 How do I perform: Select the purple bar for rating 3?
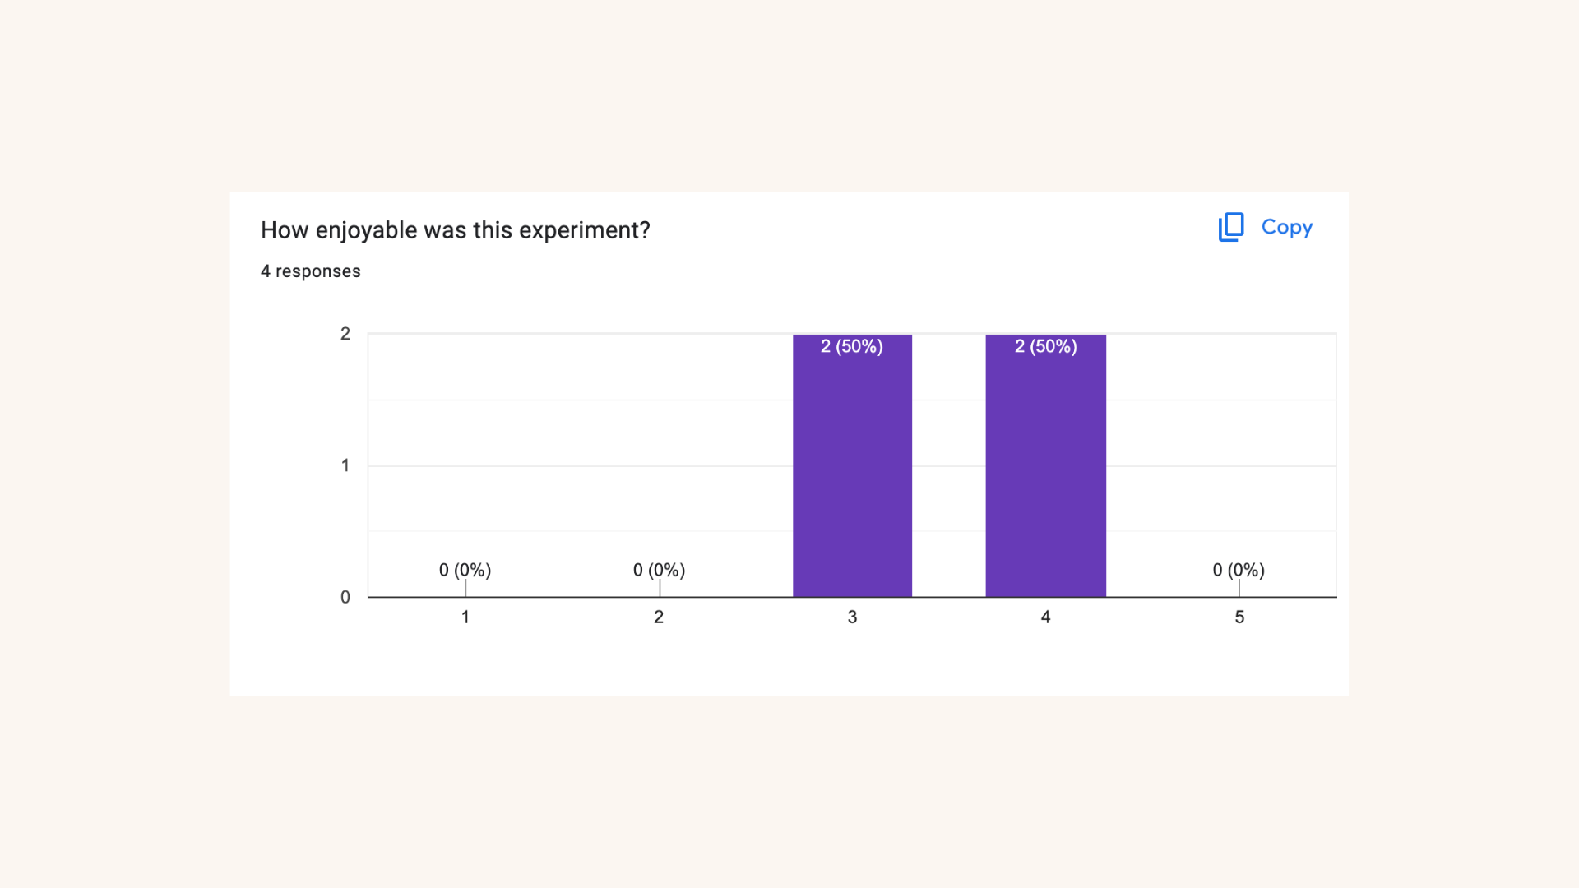(x=852, y=477)
